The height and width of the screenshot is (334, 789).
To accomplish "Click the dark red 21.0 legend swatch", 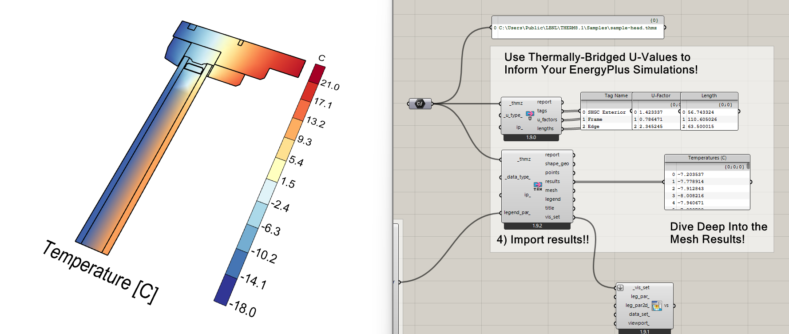I will point(317,74).
